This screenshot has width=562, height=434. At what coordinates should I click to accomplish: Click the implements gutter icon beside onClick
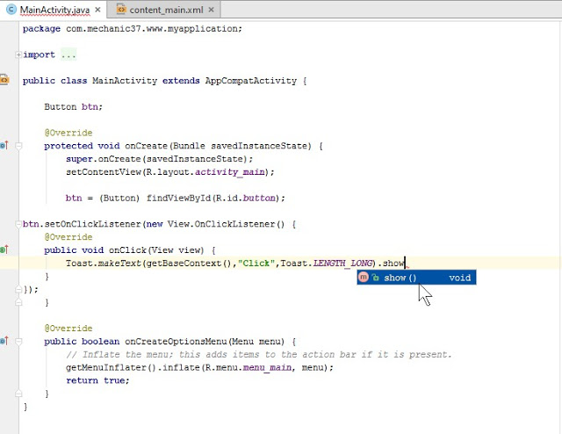coord(4,250)
